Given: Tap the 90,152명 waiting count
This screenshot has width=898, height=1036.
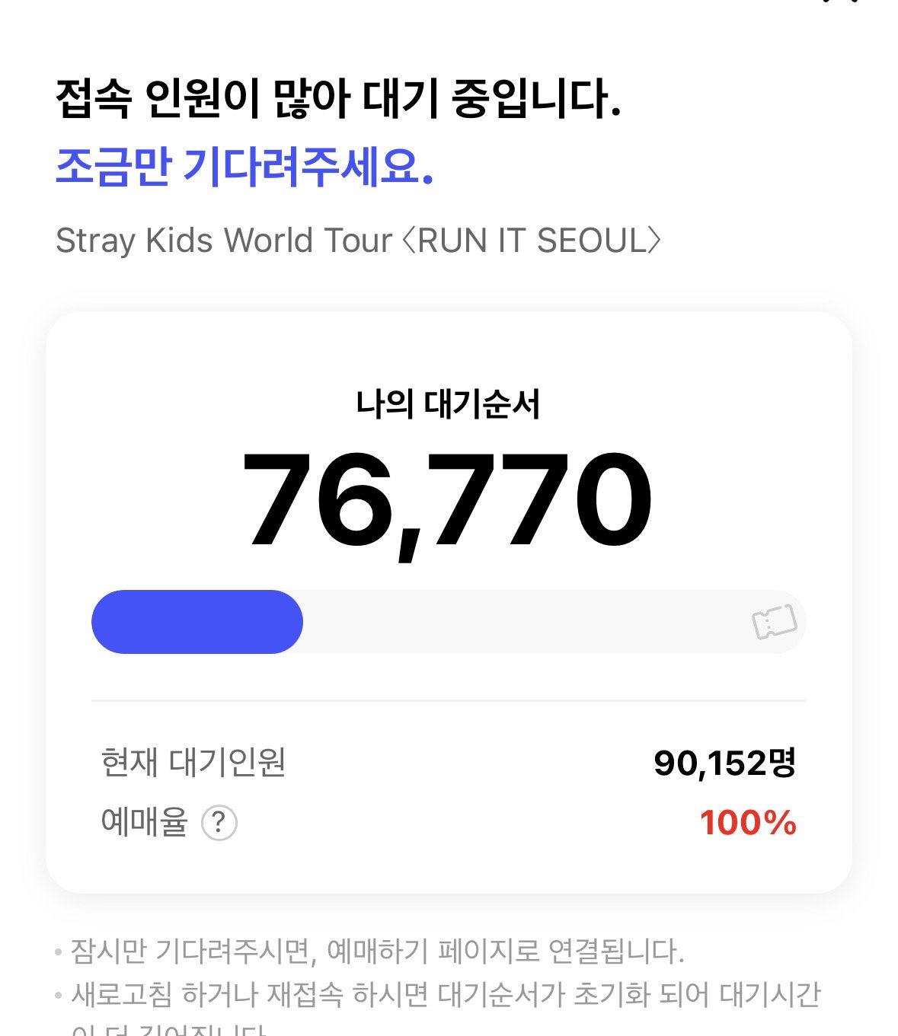Looking at the screenshot, I should click(725, 763).
